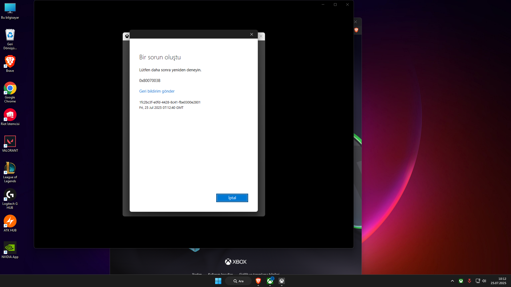Image resolution: width=511 pixels, height=287 pixels.
Task: Click the timestamp Fri, 25 Jul 2025 07:12:40 GMT
Action: coord(161,108)
